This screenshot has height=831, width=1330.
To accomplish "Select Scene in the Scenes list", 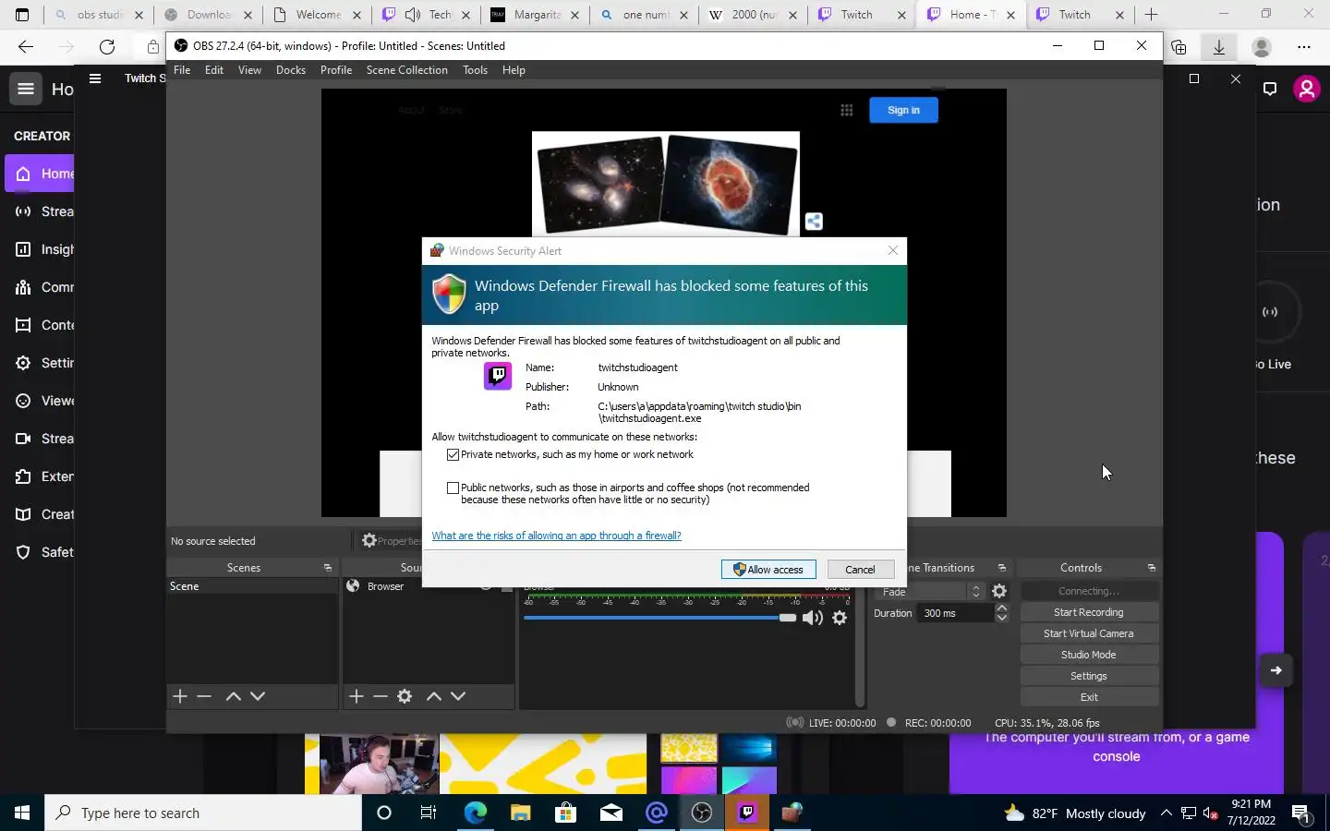I will [252, 586].
